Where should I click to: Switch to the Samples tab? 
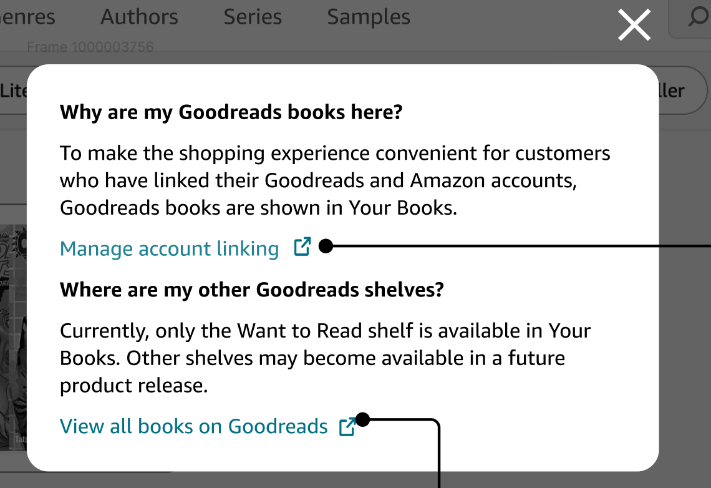click(x=368, y=17)
